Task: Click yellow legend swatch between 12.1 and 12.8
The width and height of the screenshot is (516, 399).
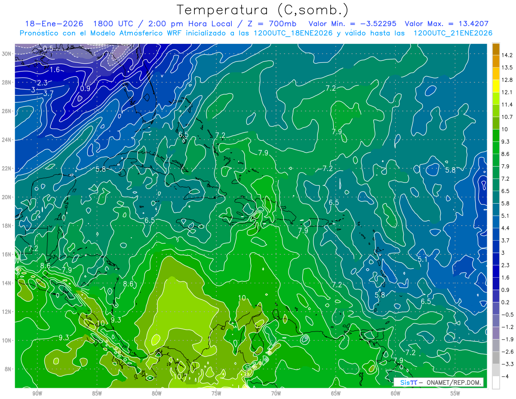Action: 496,86
